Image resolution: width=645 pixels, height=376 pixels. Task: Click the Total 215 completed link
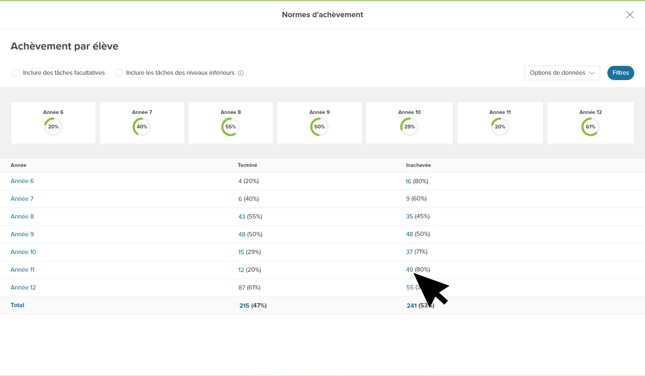[244, 306]
